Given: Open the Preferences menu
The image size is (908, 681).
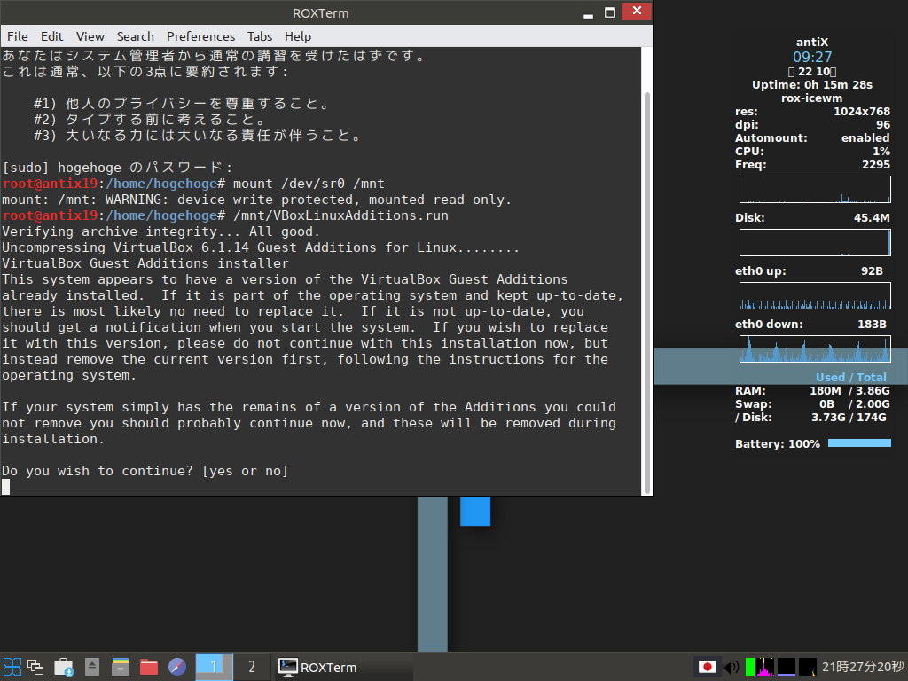Looking at the screenshot, I should (x=201, y=36).
